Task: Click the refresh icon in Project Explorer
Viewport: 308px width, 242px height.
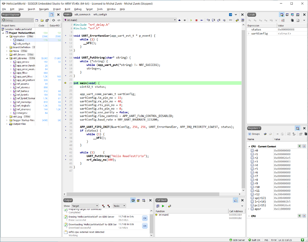Action: [x=54, y=20]
